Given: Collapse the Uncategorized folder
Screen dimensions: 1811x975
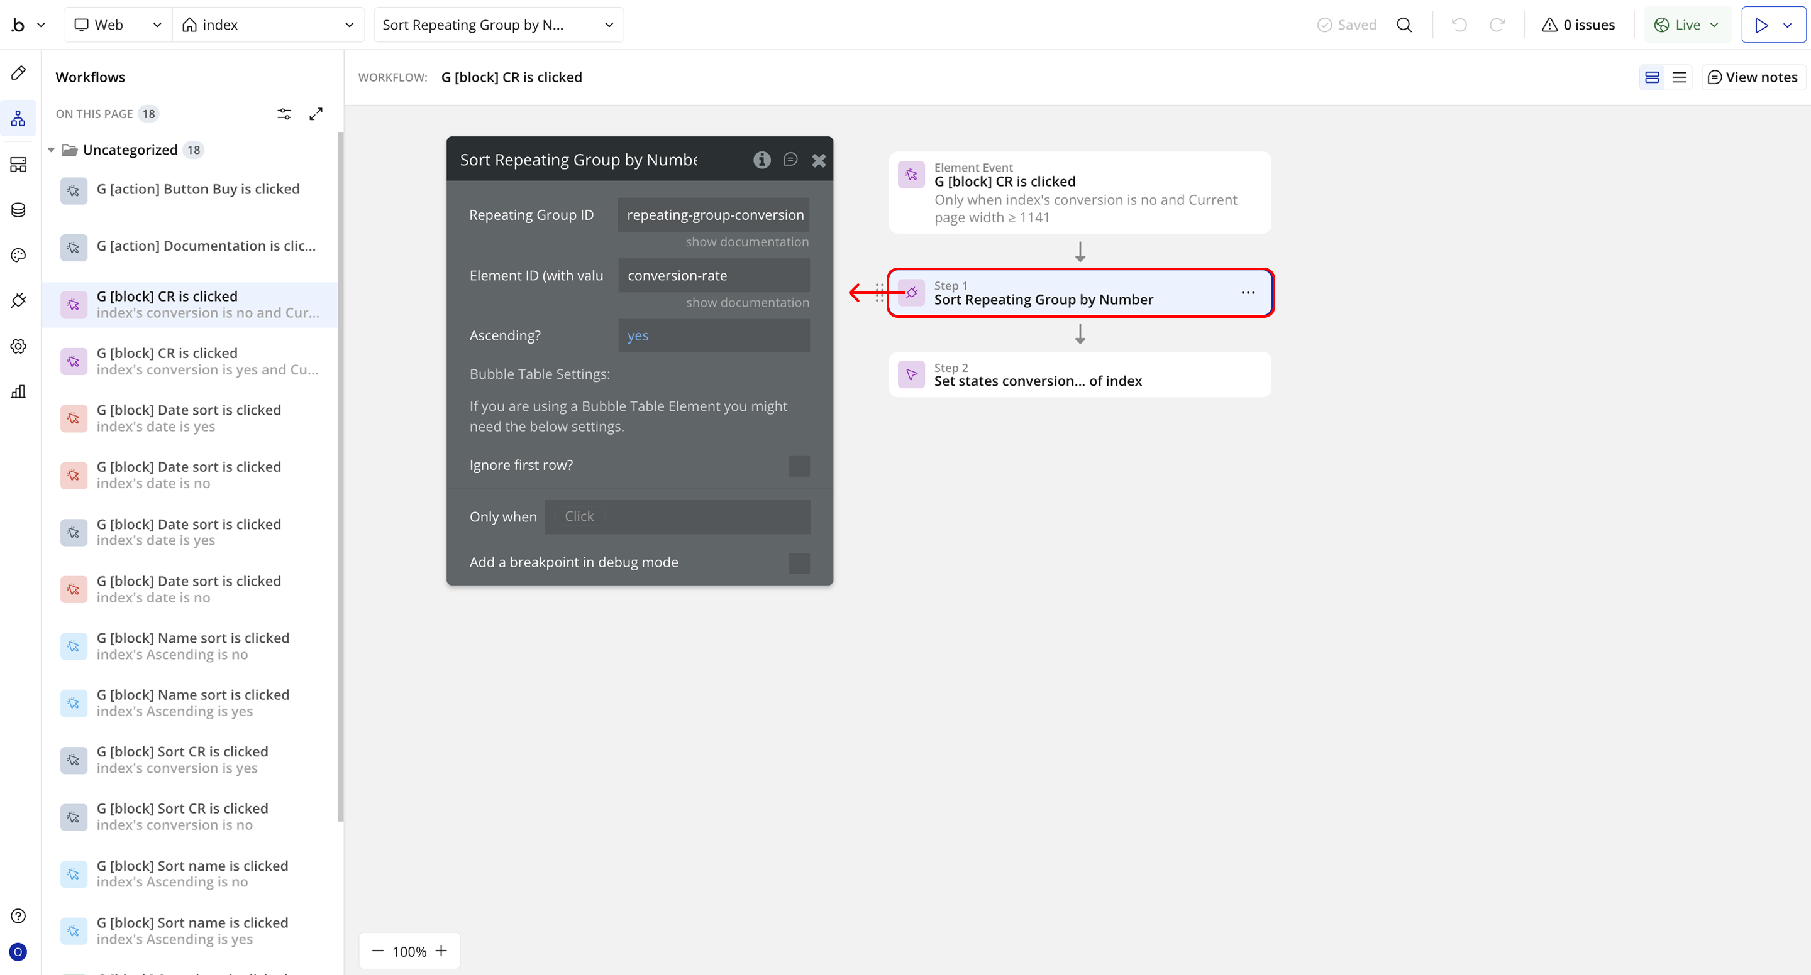Looking at the screenshot, I should pos(52,150).
